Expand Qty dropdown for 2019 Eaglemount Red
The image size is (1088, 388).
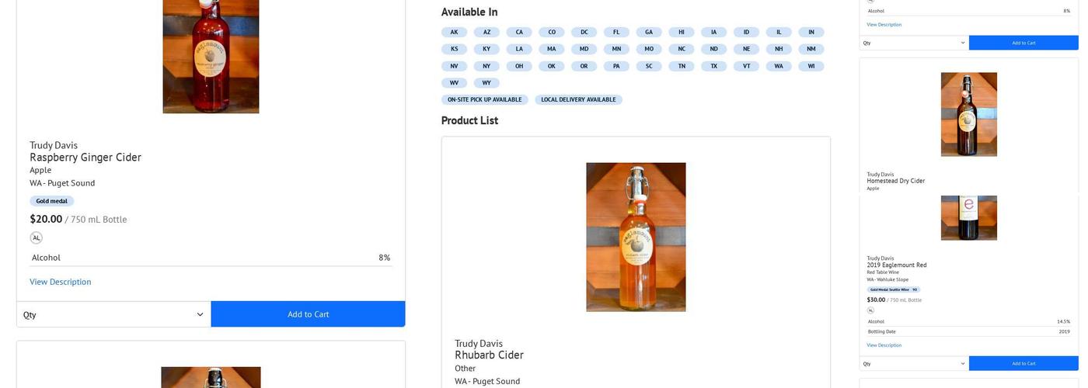pos(914,363)
